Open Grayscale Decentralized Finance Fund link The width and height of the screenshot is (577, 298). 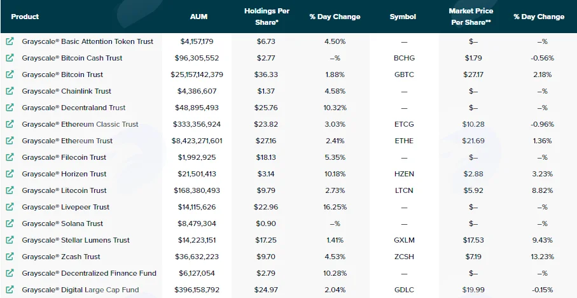(89, 273)
